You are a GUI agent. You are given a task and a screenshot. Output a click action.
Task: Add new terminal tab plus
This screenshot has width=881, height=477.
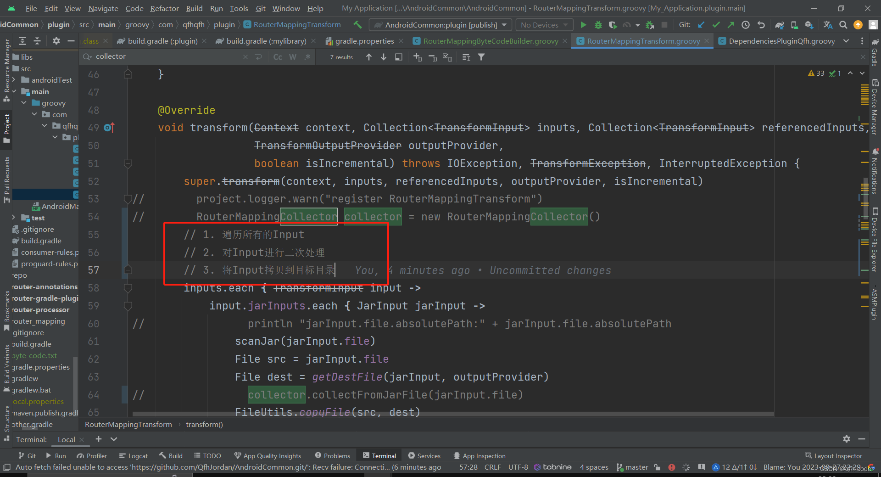pos(99,439)
